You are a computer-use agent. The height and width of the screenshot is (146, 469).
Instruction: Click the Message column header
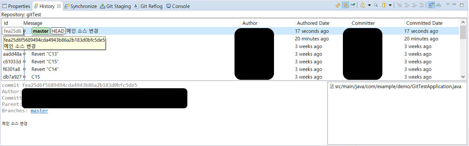(x=131, y=23)
